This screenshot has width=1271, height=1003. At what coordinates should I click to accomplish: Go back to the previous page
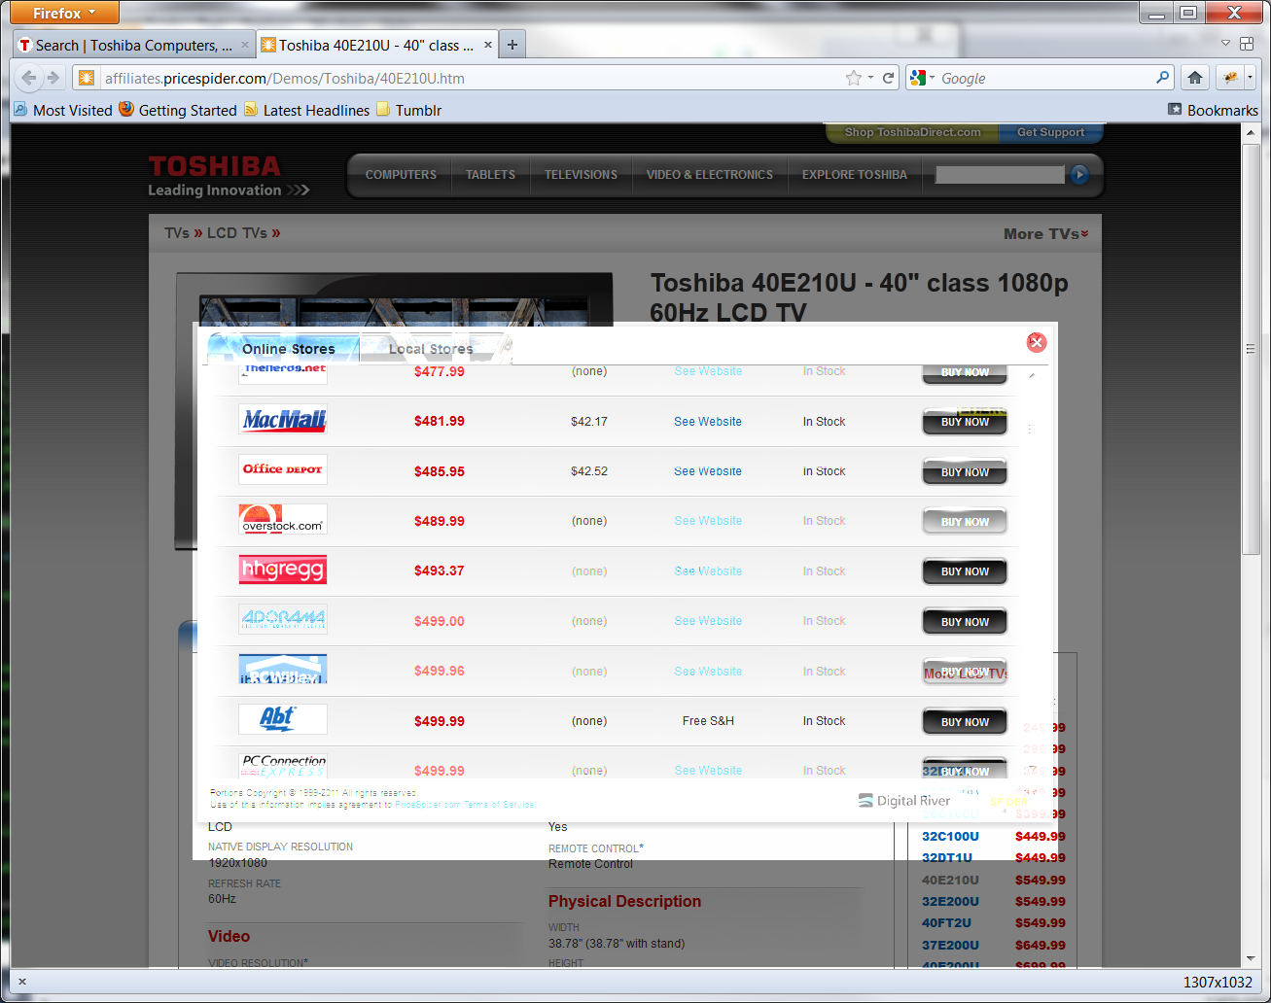point(29,78)
